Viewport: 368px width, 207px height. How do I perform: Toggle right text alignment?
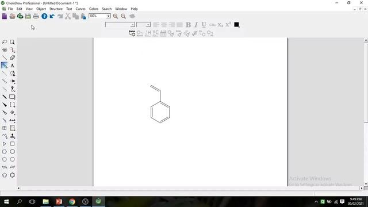pos(172,25)
